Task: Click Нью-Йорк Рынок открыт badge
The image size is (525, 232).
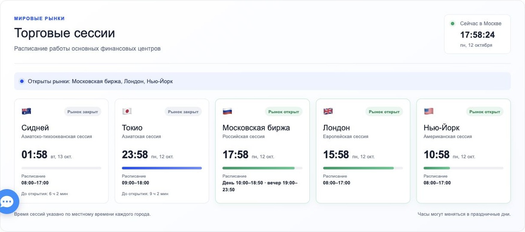Action: coord(485,111)
